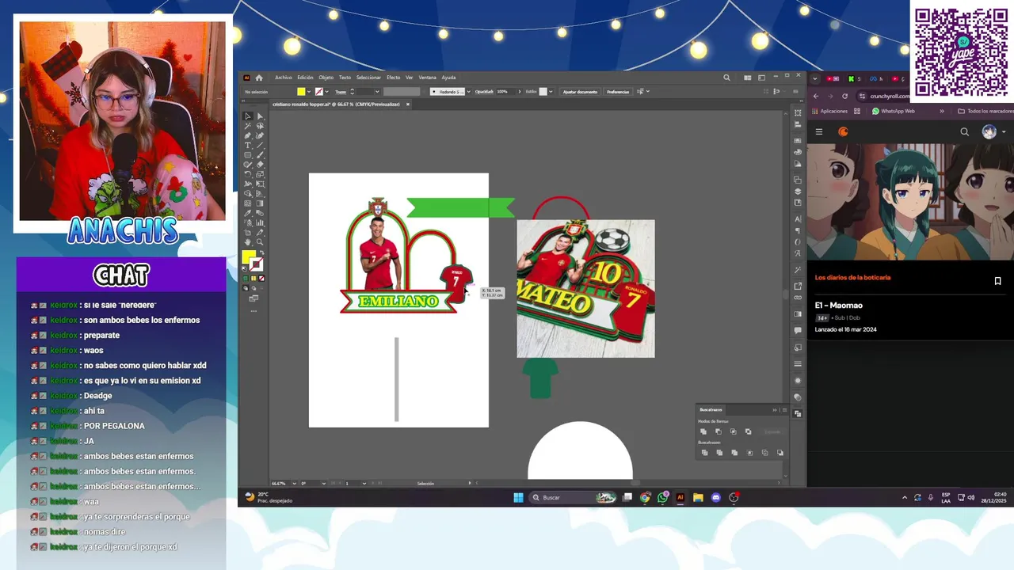Show hidden system tray icons chevron
The height and width of the screenshot is (570, 1014).
click(905, 497)
